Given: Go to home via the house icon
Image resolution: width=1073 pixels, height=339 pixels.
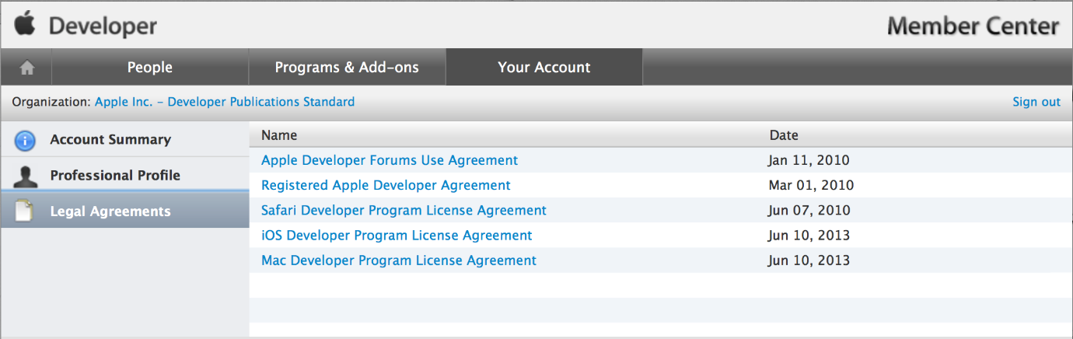Looking at the screenshot, I should (27, 68).
